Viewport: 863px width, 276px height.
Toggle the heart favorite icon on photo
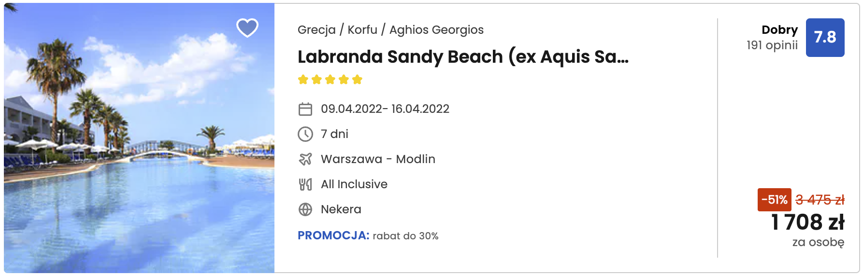point(247,28)
